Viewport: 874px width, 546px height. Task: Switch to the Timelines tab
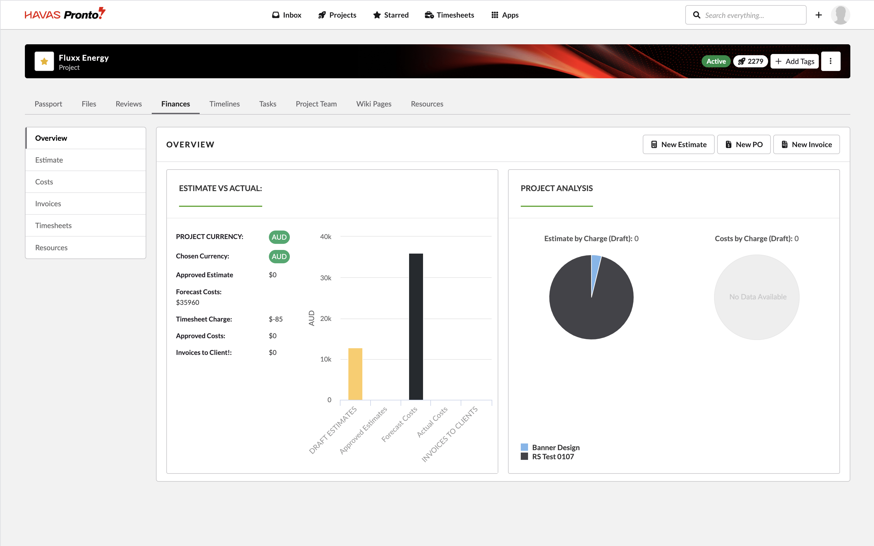click(225, 104)
